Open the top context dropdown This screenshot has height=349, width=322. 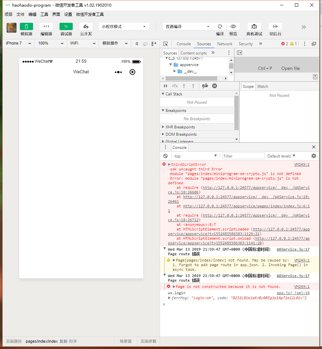pos(195,156)
